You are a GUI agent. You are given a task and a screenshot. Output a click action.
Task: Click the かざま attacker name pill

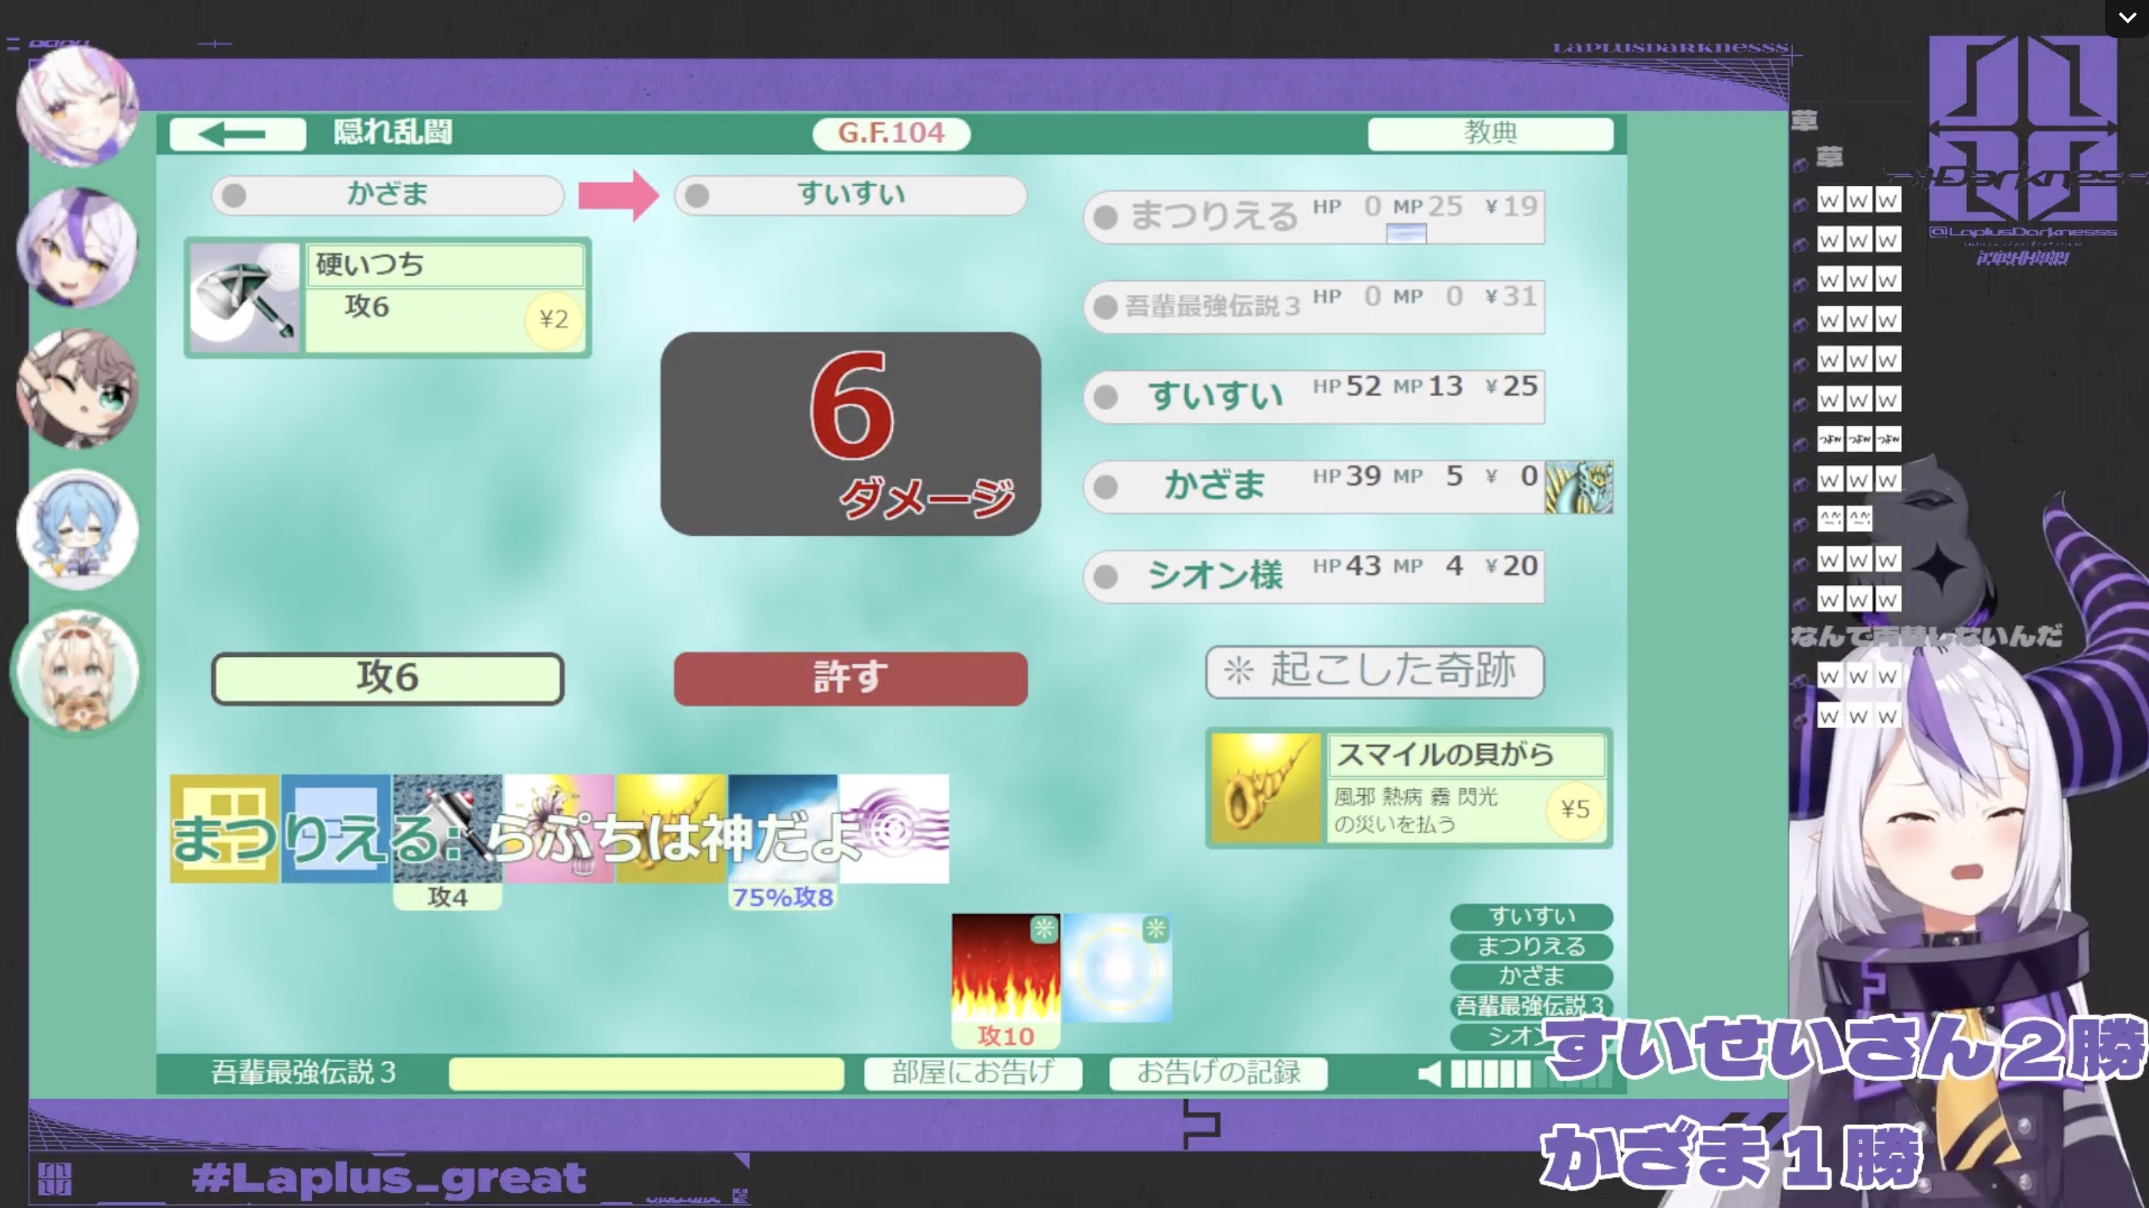[x=388, y=195]
